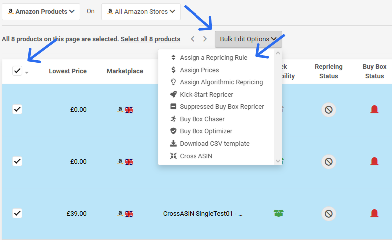Viewport: 392px width, 240px height.
Task: Click Amazon UK marketplace icon in second row
Action: 125,162
